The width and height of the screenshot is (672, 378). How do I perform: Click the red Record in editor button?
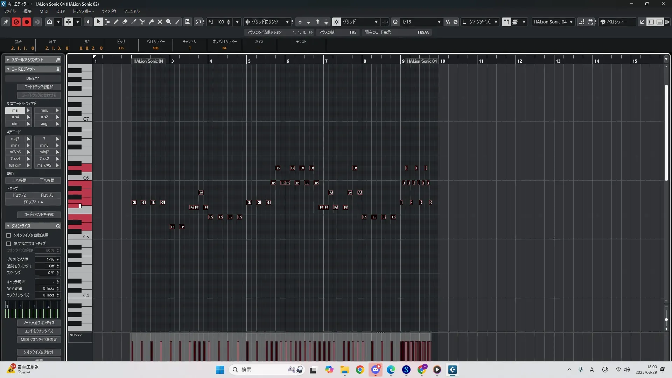click(27, 22)
